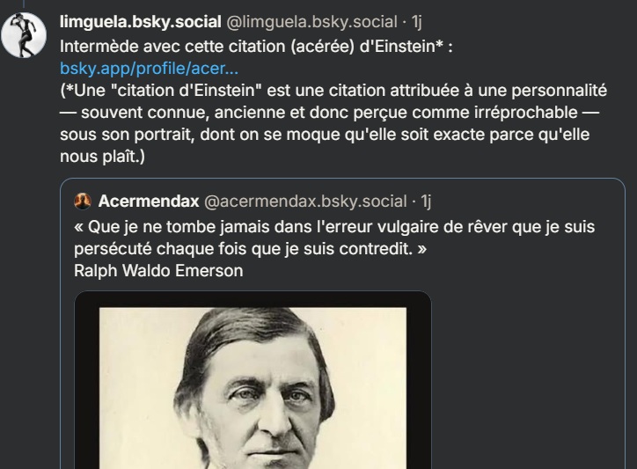Click the 'Ralph Waldo Emerson' attribution line

[x=158, y=271]
